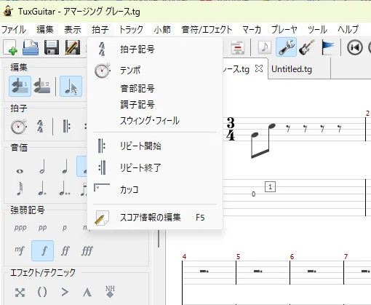Click the tempo clock icon in 拍子 panel
371x305 pixels.
(x=19, y=126)
